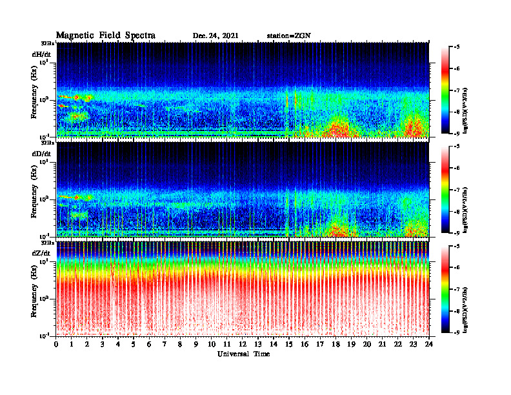Click the color scale bar beside dZ/dt panel
Image resolution: width=511 pixels, height=395 pixels.
click(x=445, y=289)
